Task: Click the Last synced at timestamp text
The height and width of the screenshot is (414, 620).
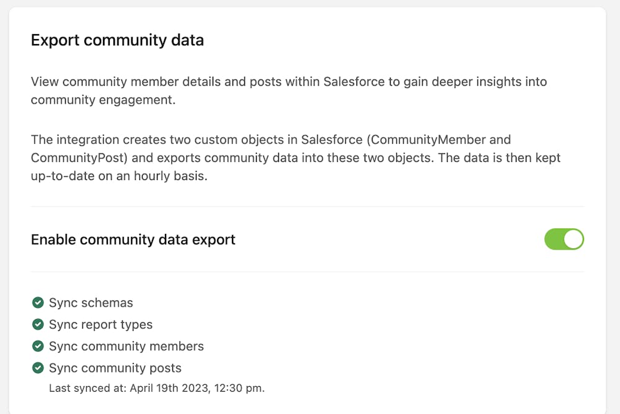Action: point(157,389)
